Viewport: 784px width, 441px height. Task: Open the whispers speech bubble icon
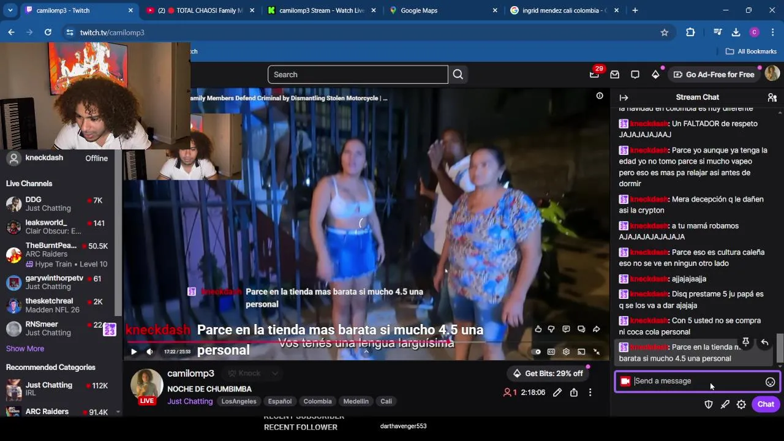point(635,75)
